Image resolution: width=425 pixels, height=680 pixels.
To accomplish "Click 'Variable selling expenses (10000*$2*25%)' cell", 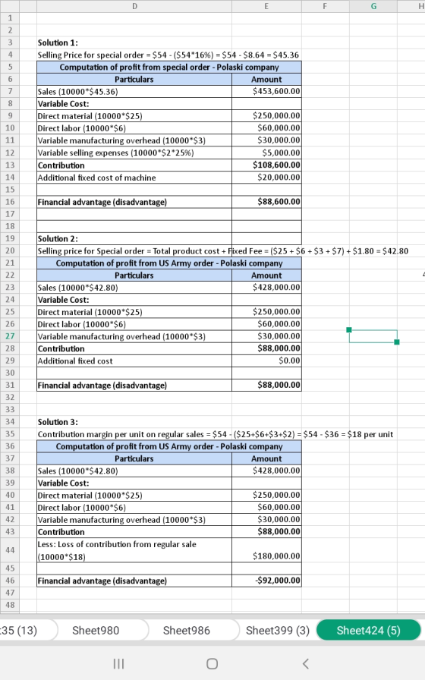I will [134, 153].
